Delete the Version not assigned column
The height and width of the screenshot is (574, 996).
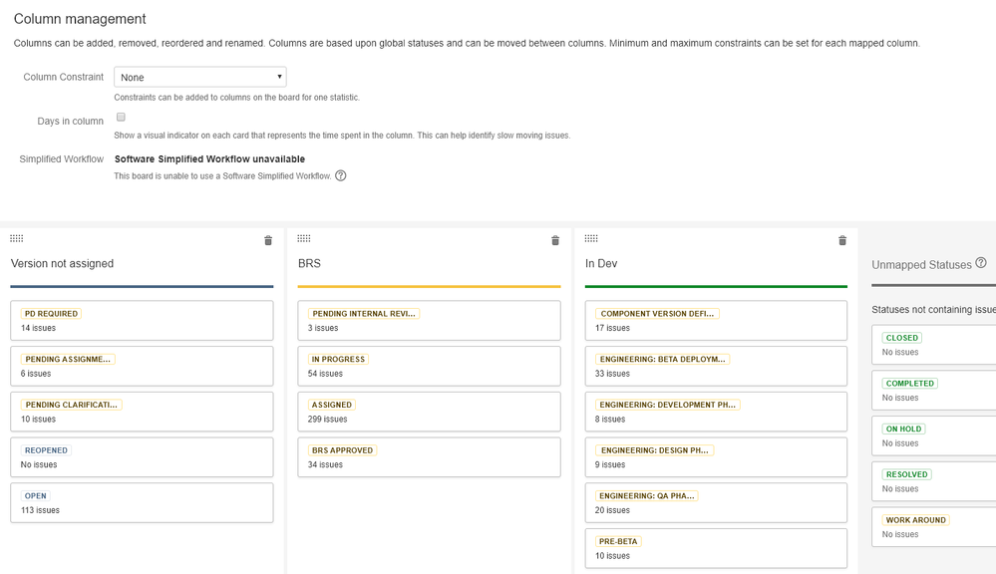pos(268,240)
